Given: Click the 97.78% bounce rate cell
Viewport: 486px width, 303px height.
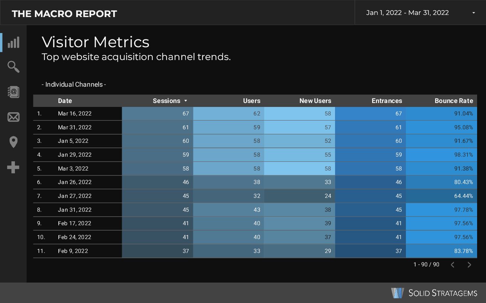Looking at the screenshot, I should point(441,210).
